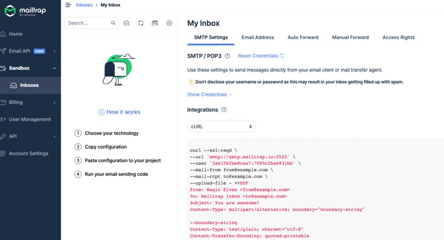Click Inboxes breadcrumb link
Screen dimensions: 444x240
(84, 5)
